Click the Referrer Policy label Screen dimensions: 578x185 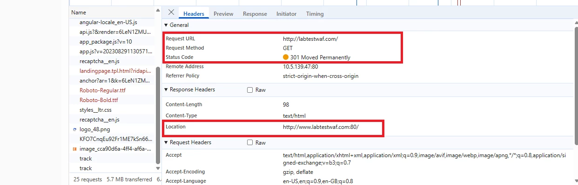point(182,76)
